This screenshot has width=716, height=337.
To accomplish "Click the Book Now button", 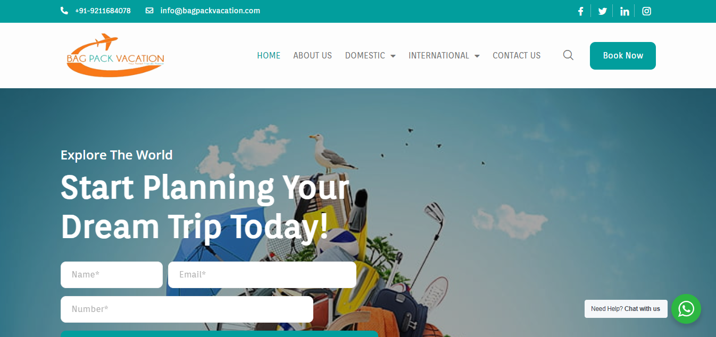I will 623,56.
